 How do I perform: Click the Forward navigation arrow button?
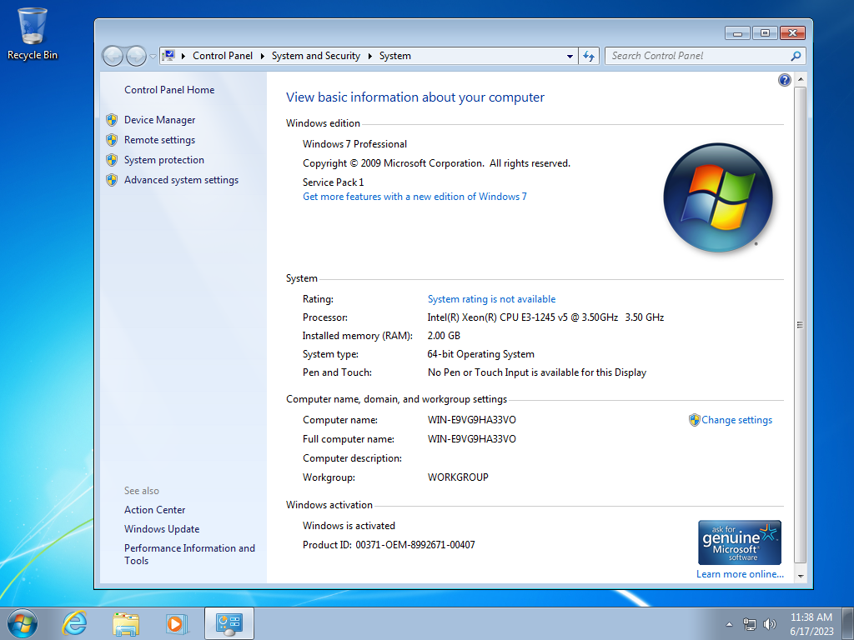point(136,56)
